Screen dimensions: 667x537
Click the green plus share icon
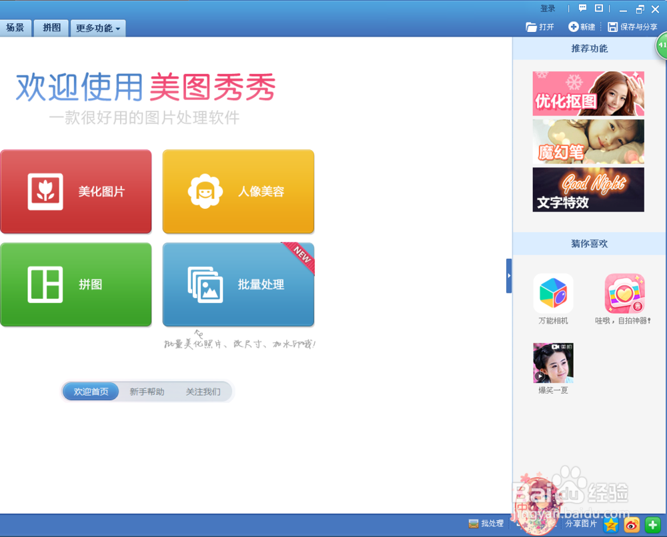[x=652, y=525]
